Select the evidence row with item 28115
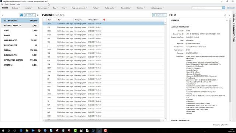This screenshot has width=236, height=133. (103, 24)
